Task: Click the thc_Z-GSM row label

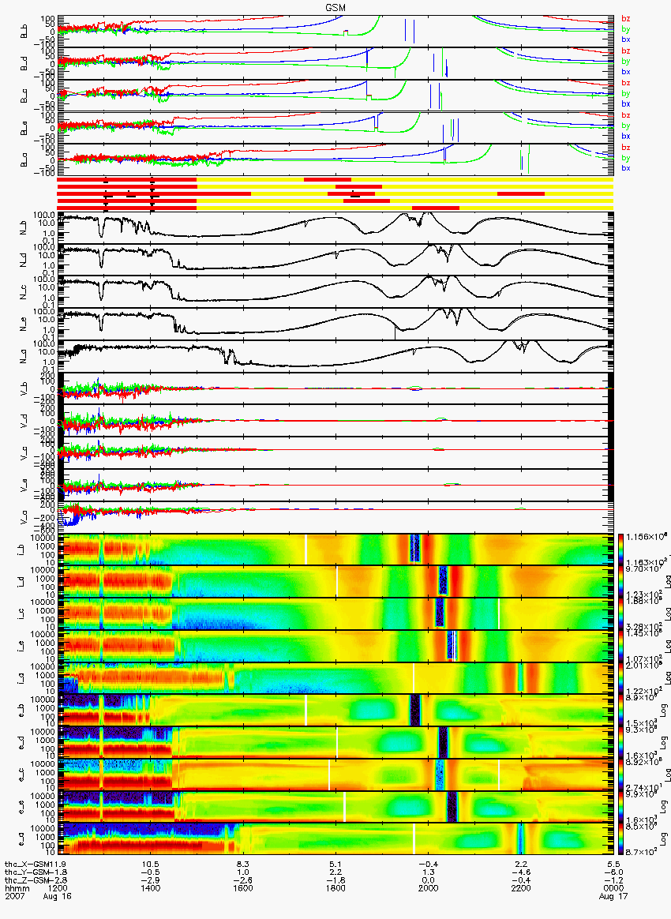Action: click(28, 881)
